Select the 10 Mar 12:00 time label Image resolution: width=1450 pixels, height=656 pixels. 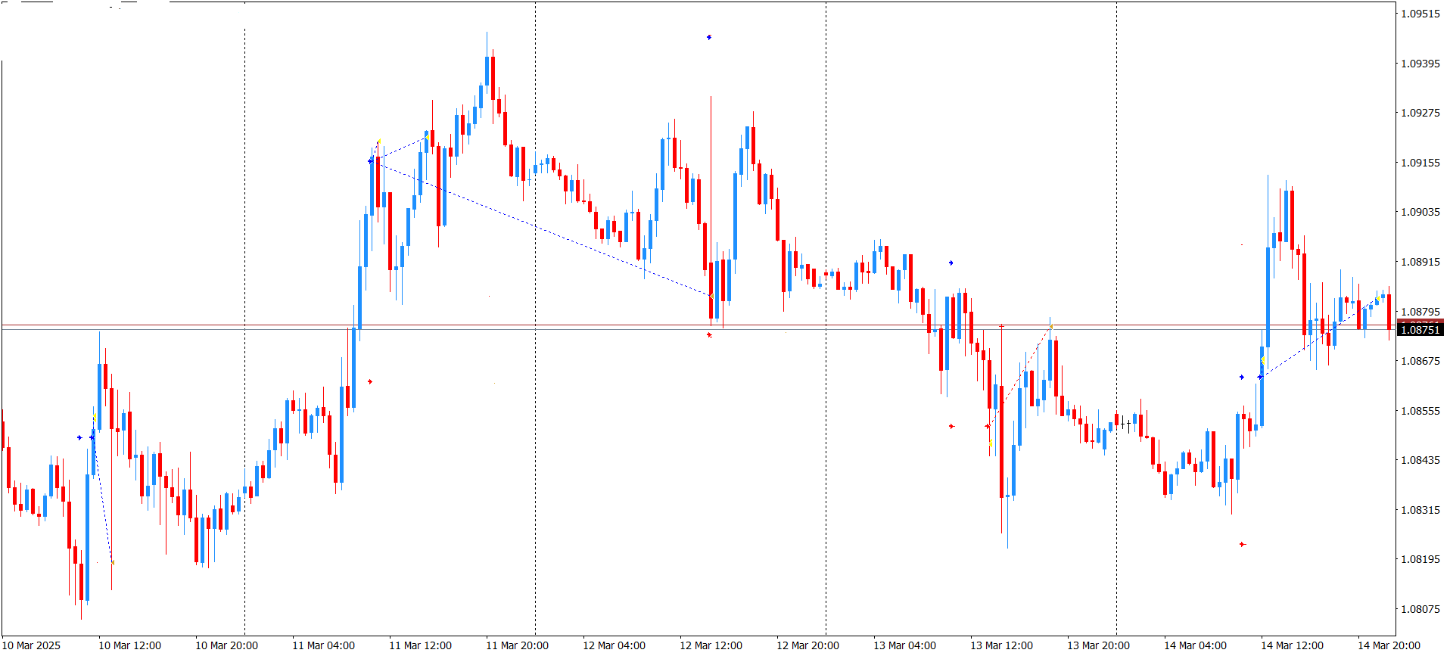(x=130, y=645)
